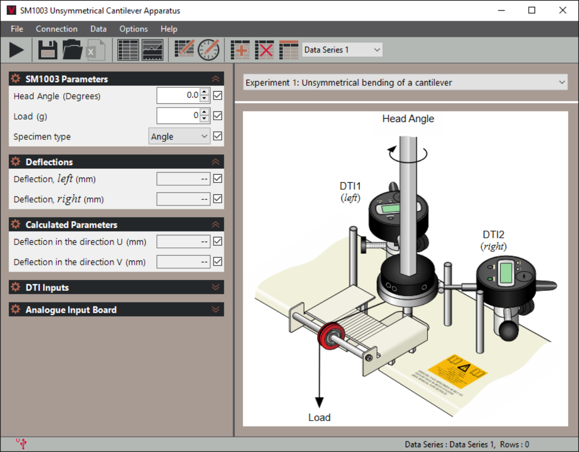Image resolution: width=579 pixels, height=452 pixels.
Task: Expand the DTI Inputs panel
Action: pos(116,287)
